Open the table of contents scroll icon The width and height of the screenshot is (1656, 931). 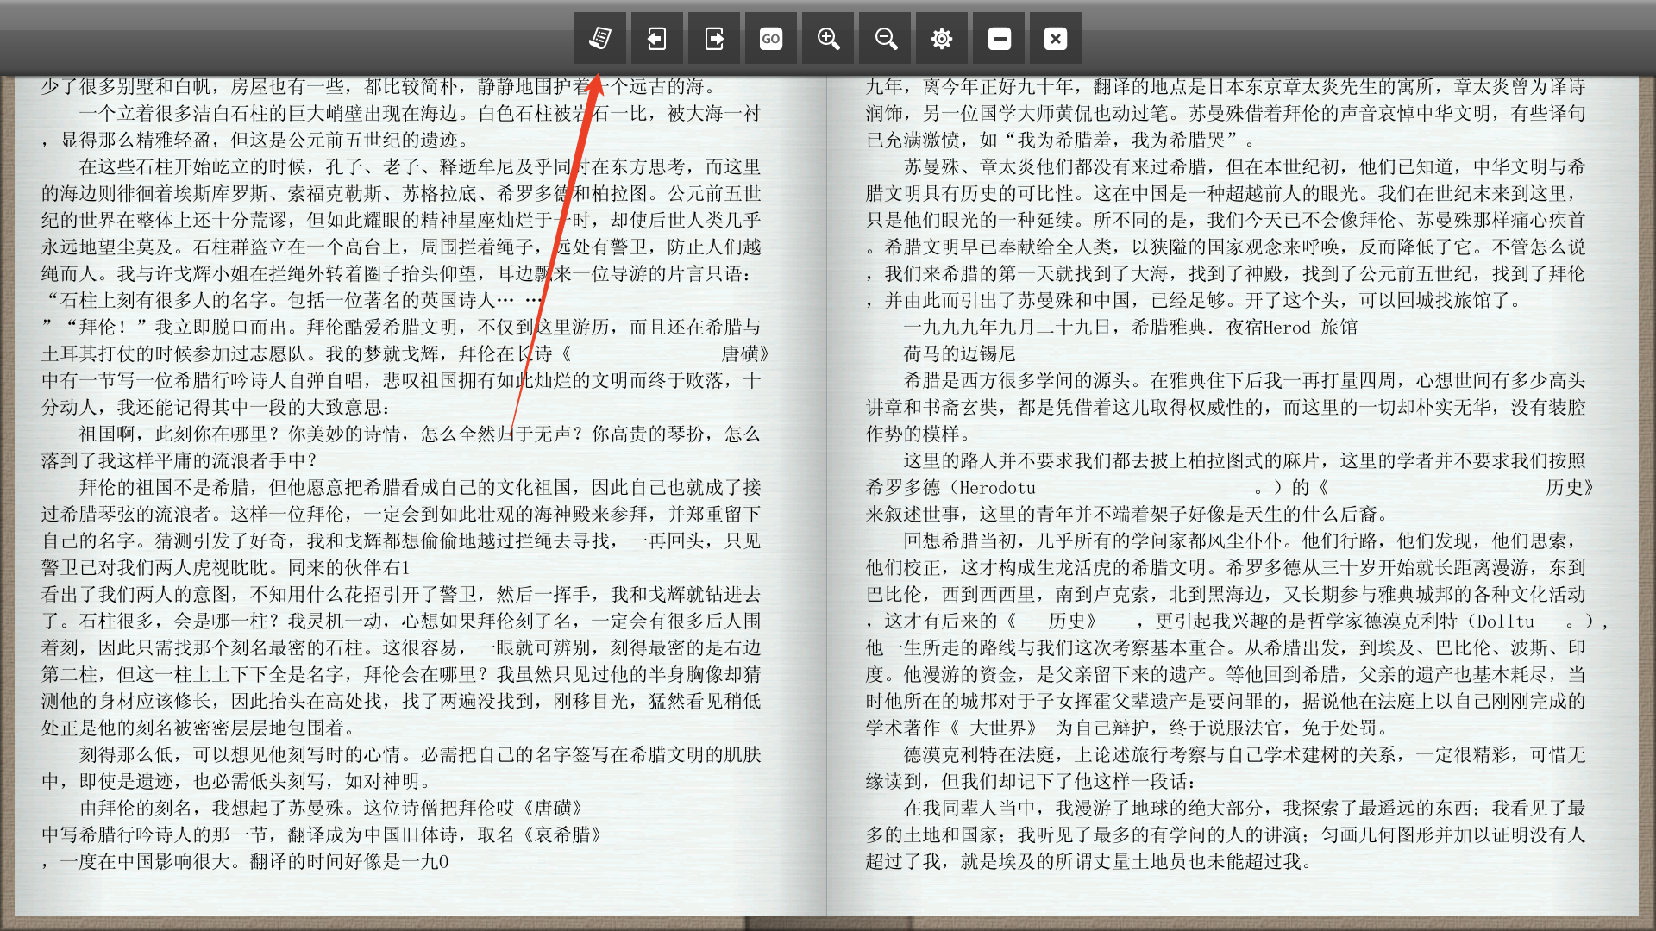pos(599,38)
